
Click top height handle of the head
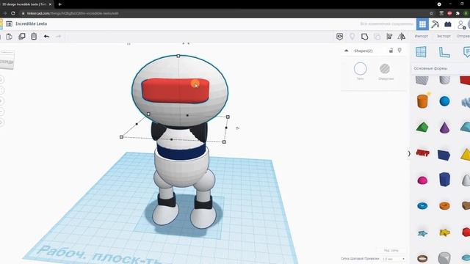tap(178, 56)
